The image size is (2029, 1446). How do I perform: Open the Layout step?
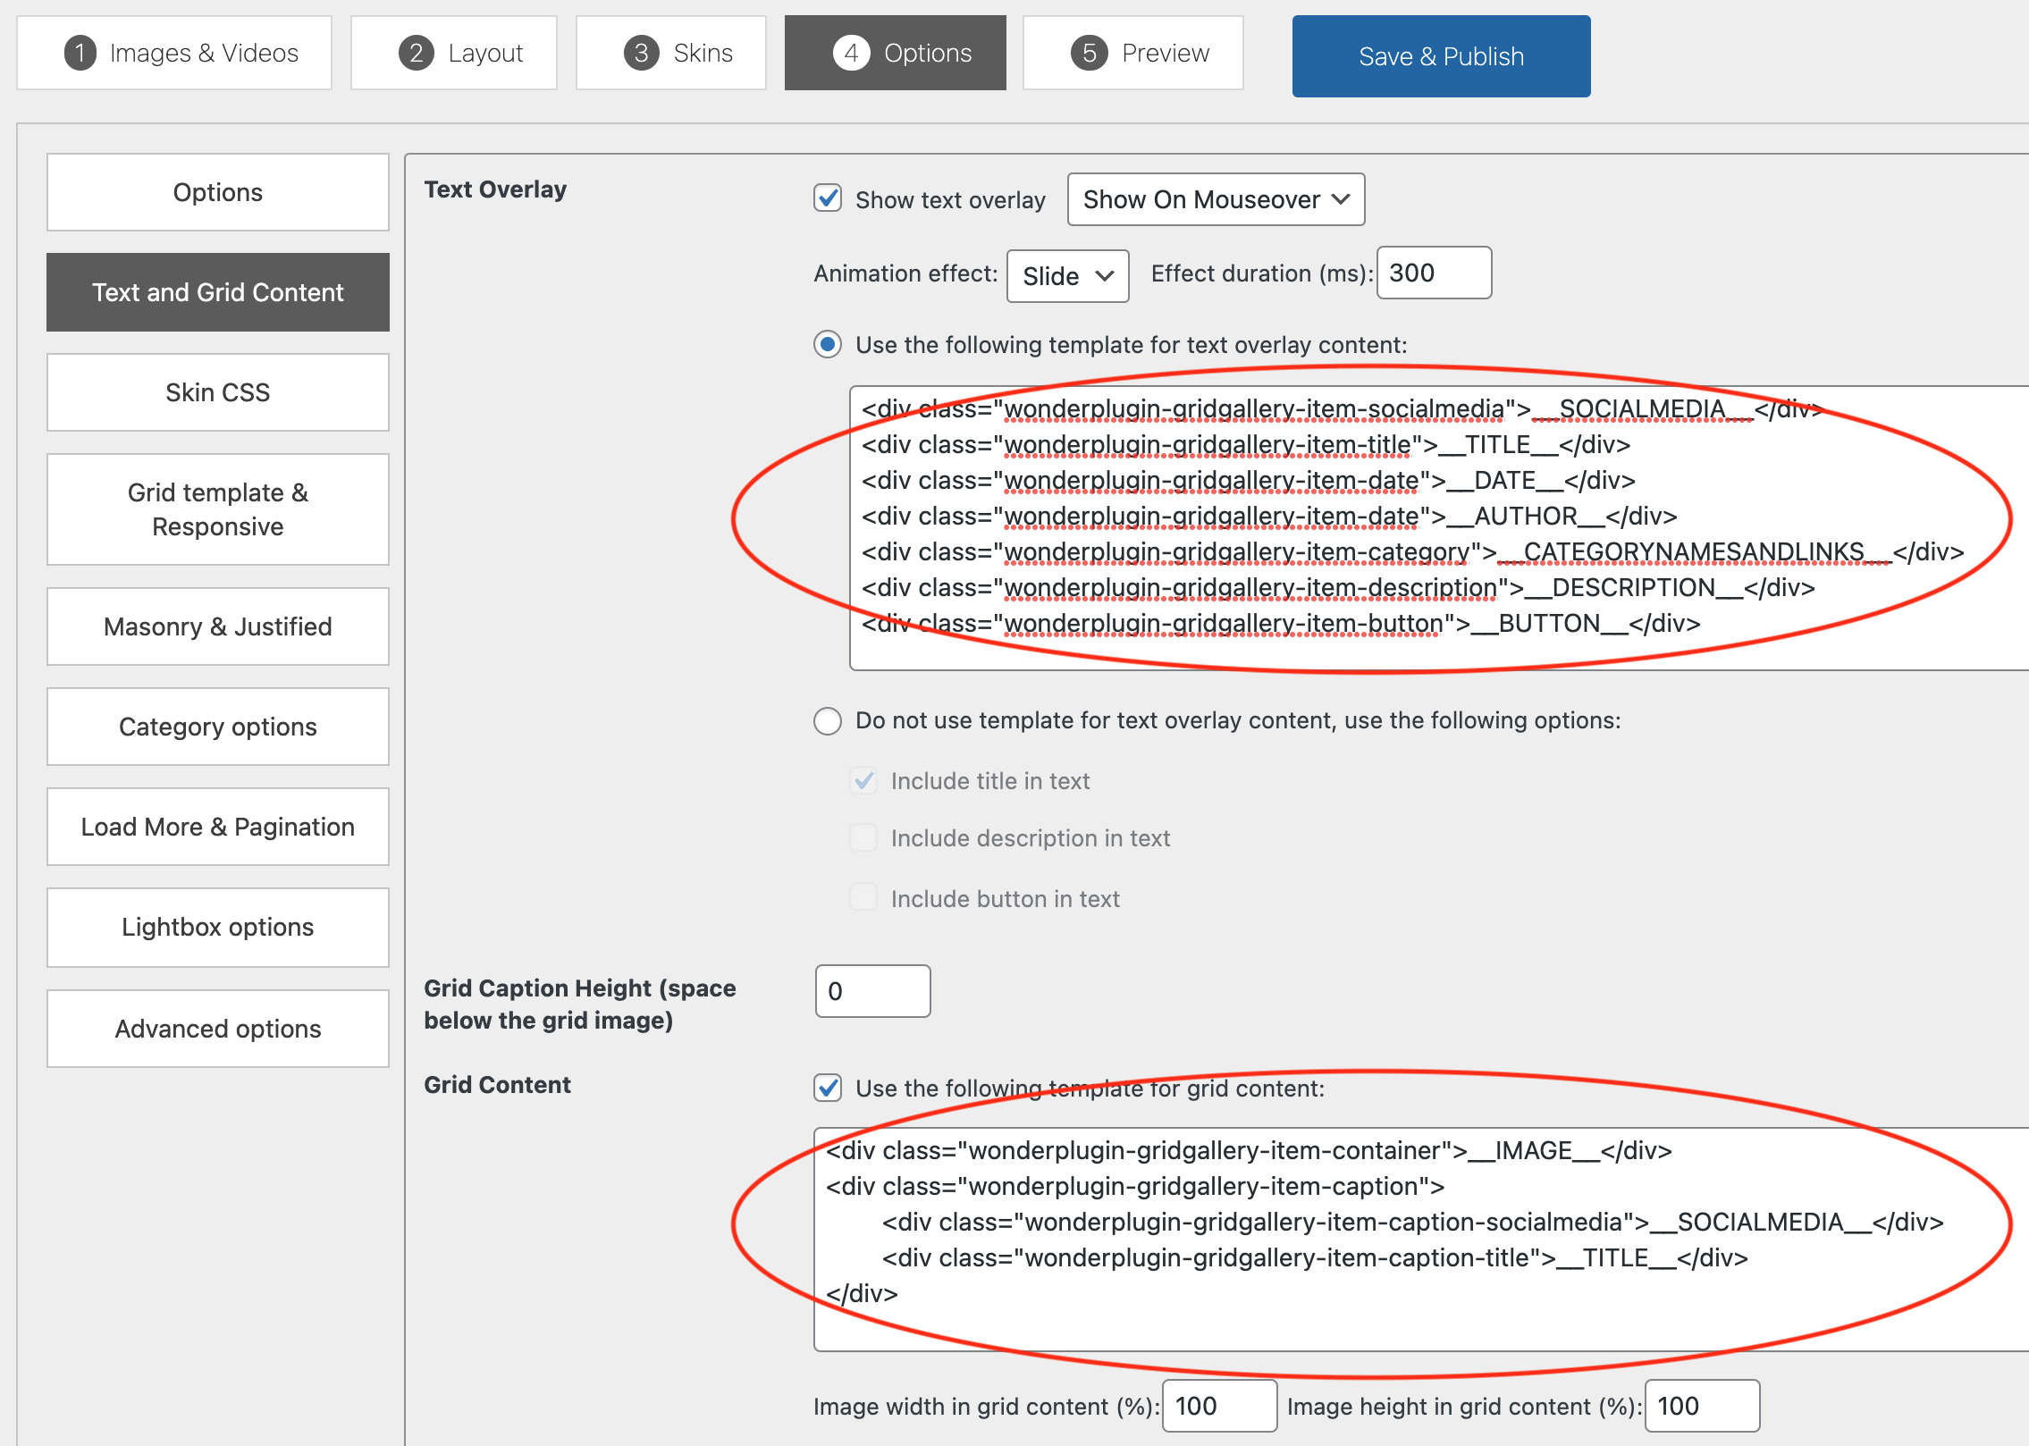(x=454, y=52)
